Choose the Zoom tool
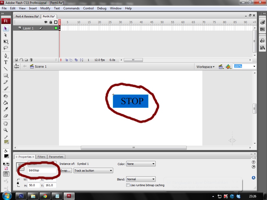Screen dimensions: 267x200 point(6,129)
